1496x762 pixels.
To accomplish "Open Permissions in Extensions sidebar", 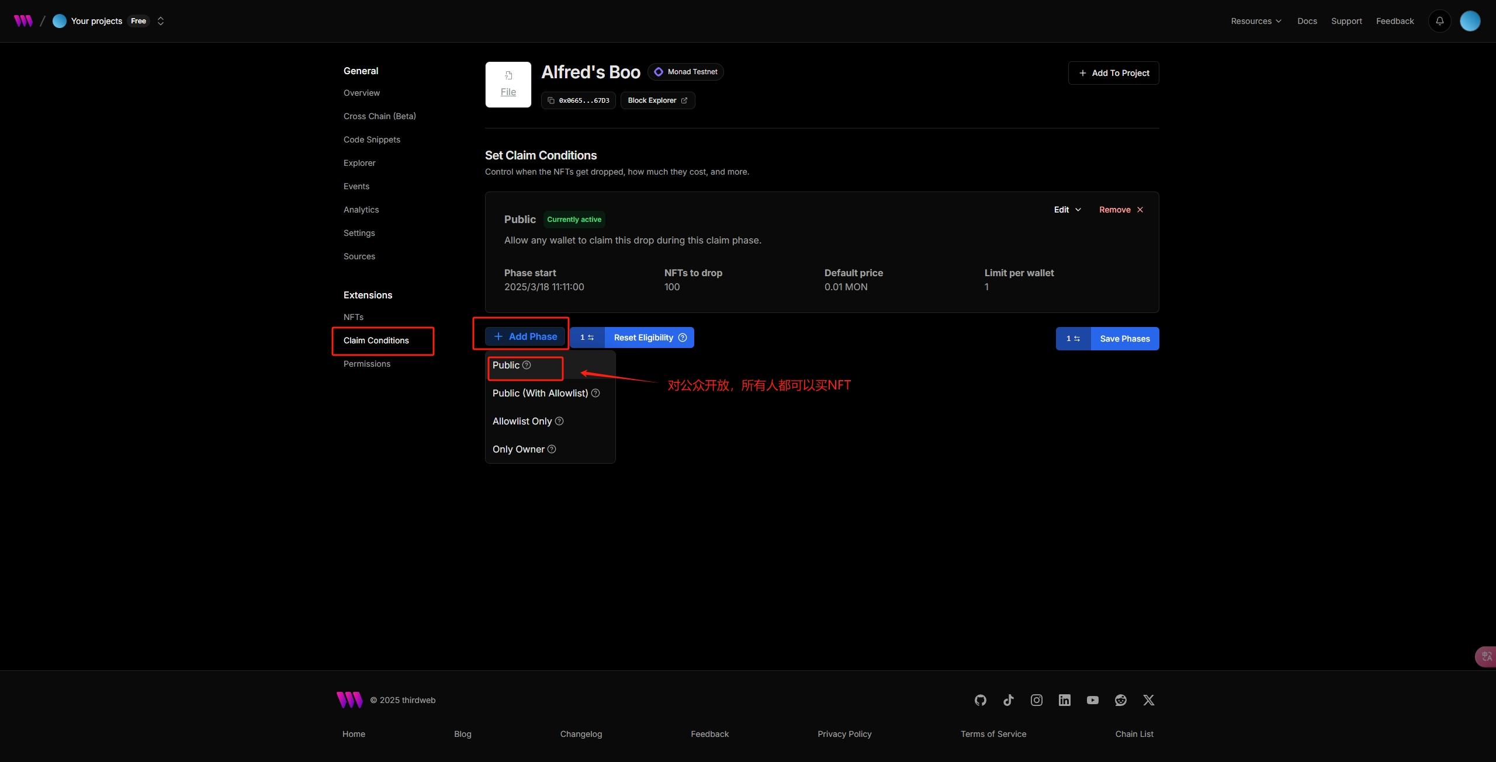I will [x=367, y=364].
